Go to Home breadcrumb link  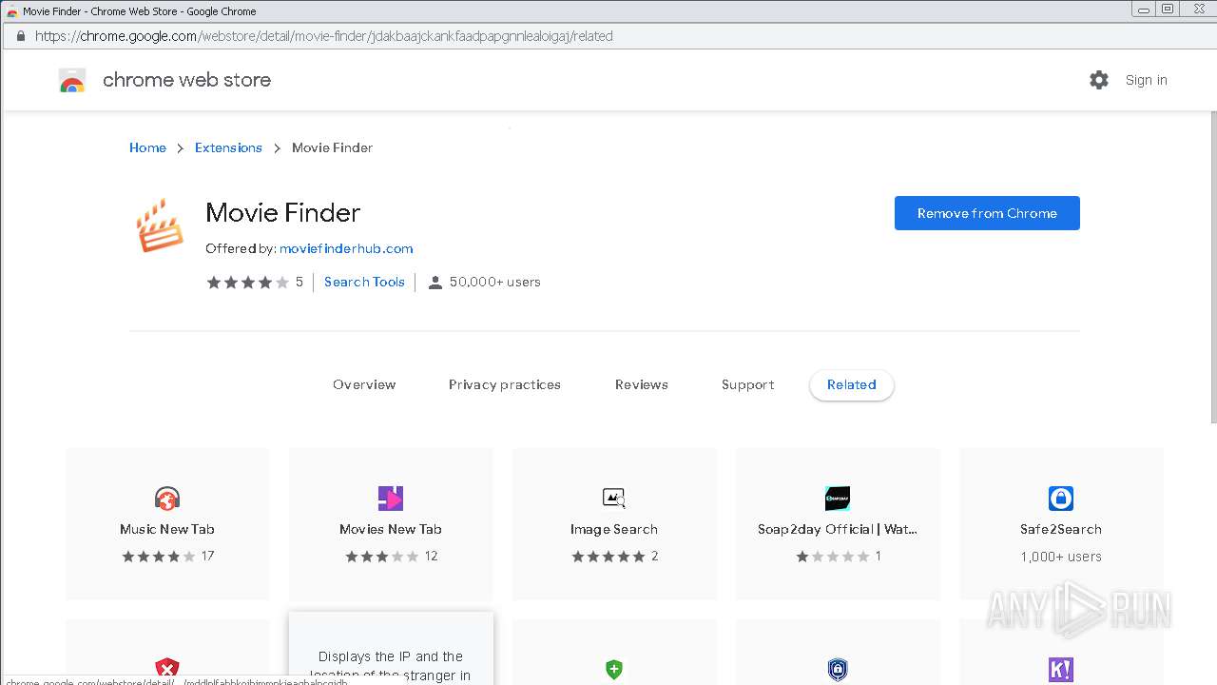pyautogui.click(x=147, y=147)
